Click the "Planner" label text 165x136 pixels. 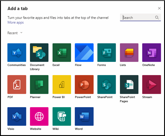[35, 97]
